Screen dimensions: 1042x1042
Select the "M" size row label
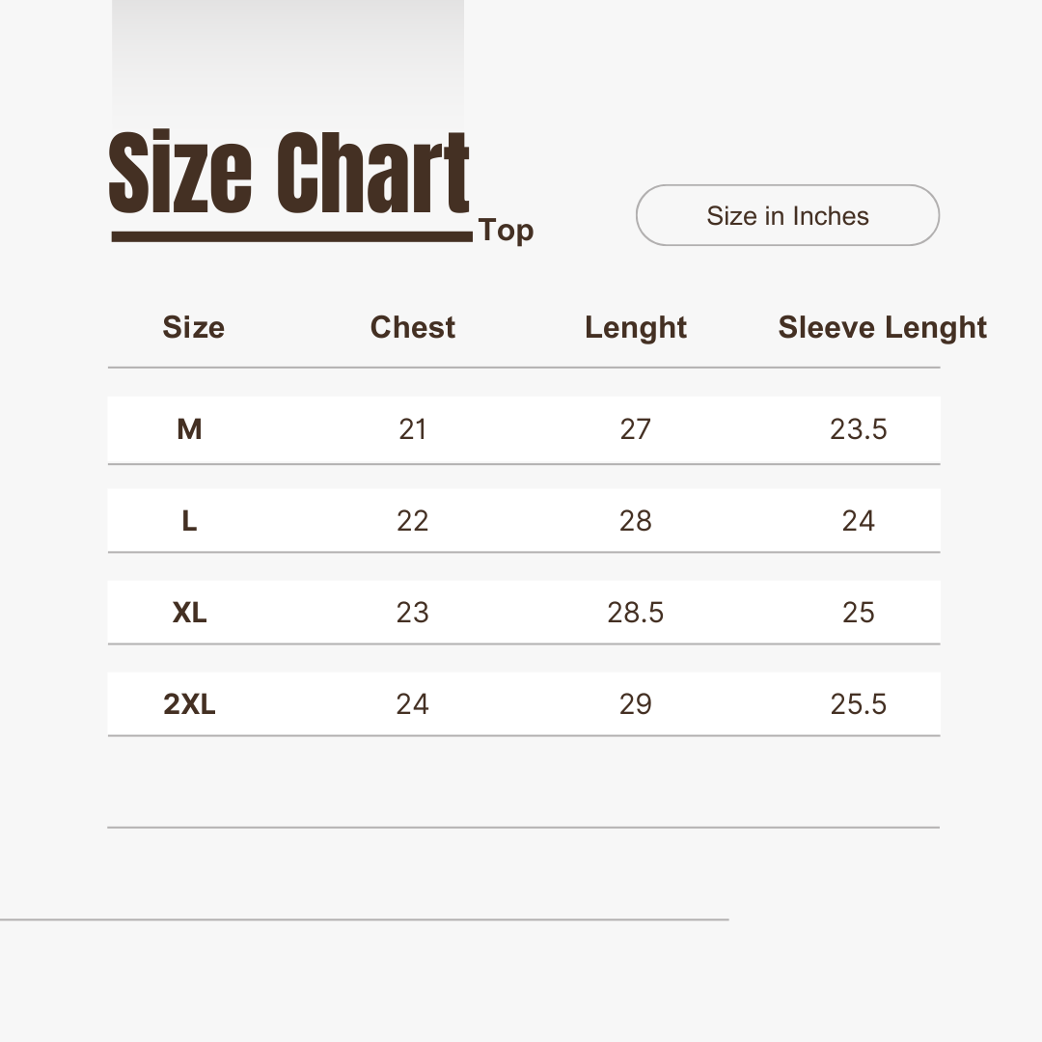(x=189, y=429)
